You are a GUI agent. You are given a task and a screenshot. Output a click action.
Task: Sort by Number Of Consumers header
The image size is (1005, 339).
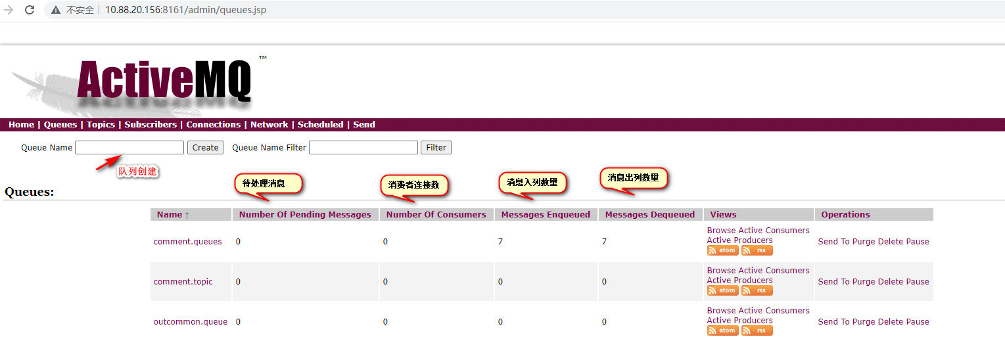(436, 215)
